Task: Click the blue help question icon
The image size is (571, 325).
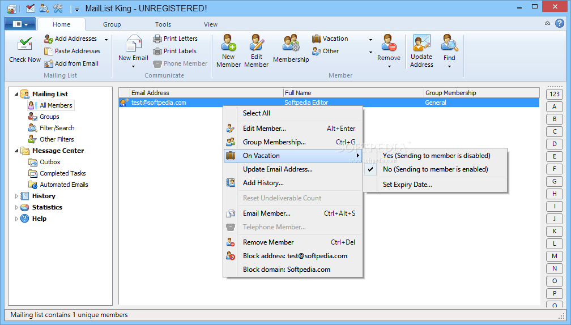Action: 559,23
